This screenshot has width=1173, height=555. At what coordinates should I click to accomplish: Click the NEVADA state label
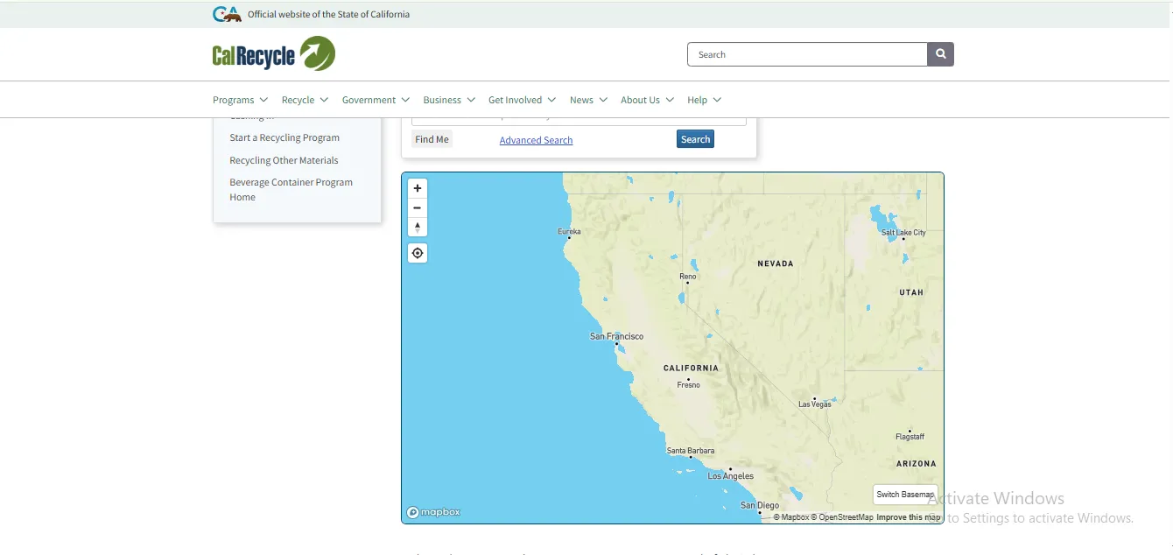click(776, 263)
